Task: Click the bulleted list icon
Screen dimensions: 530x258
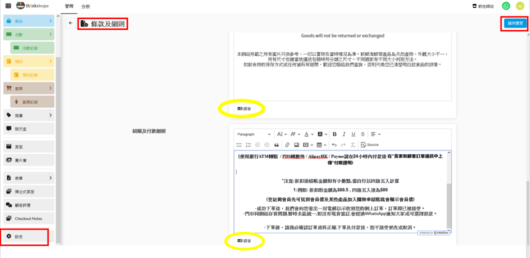Action: coord(239,144)
